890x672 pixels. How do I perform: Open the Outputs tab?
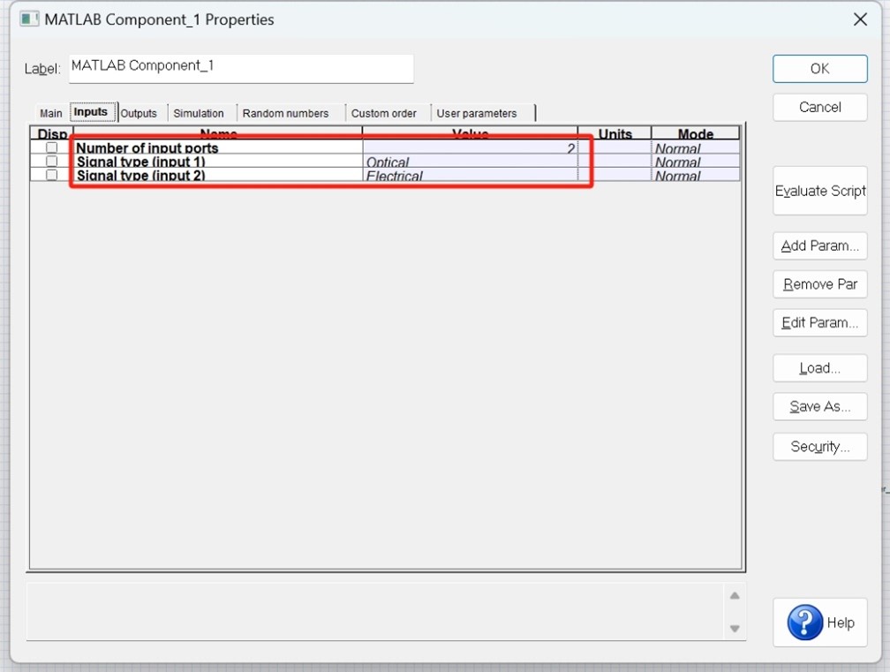(140, 112)
